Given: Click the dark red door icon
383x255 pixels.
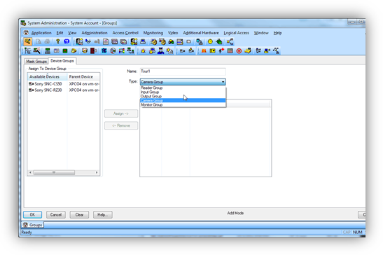Looking at the screenshot, I should tap(94, 51).
